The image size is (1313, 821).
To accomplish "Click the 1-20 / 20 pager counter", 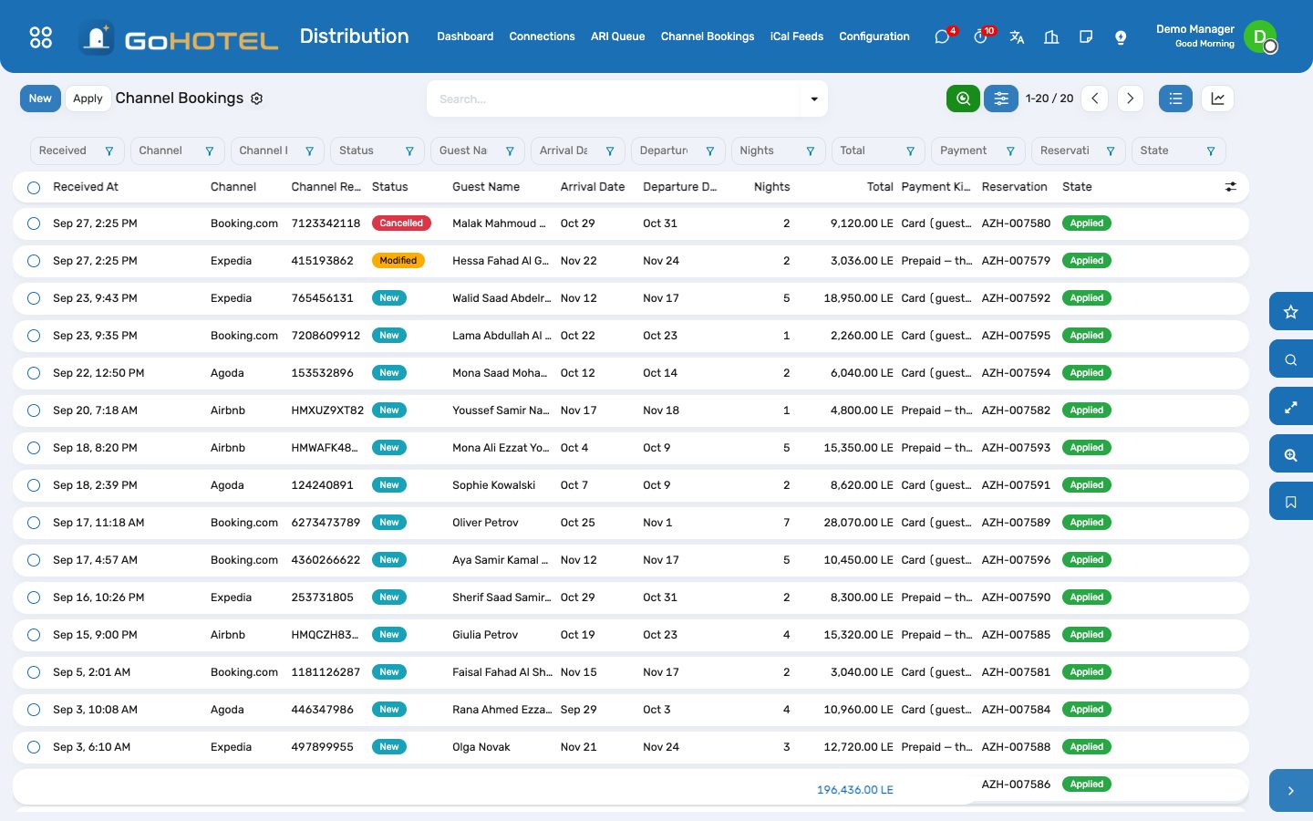I will pos(1049,99).
